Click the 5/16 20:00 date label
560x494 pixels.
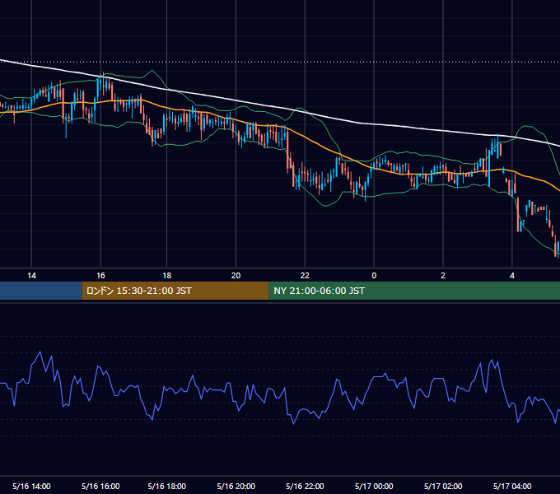(x=236, y=486)
